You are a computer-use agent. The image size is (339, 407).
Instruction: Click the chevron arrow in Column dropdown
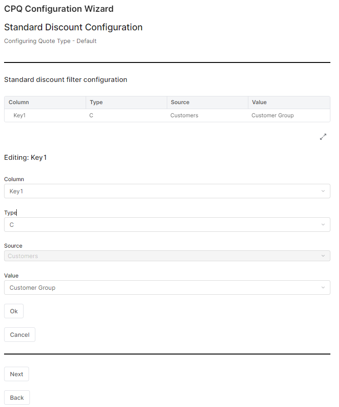323,191
